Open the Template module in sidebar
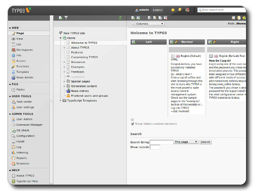254x191 pixels. tap(22, 72)
